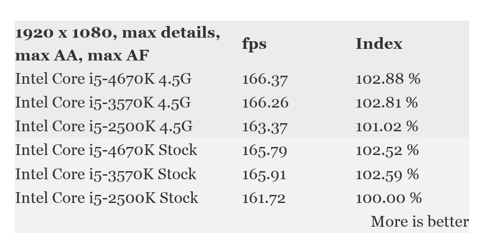Click the 102.88 % index value
The width and height of the screenshot is (484, 250).
[388, 79]
